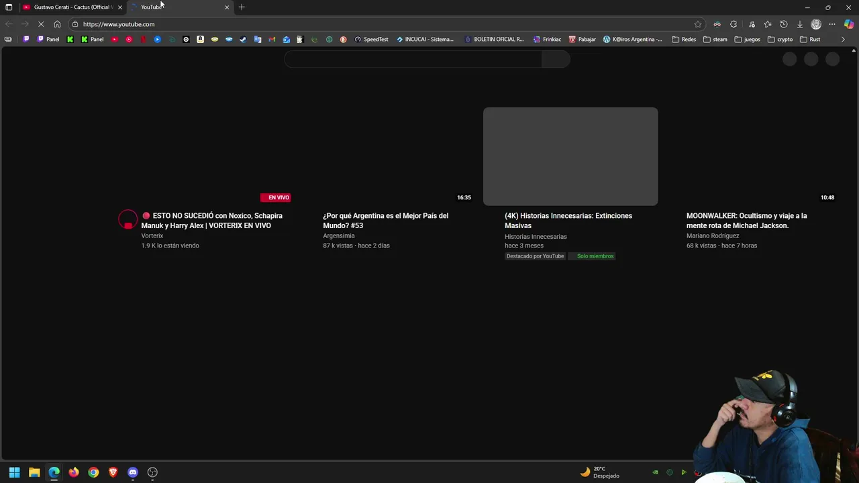Viewport: 859px width, 483px height.
Task: Open the Historias Innecesarias channel name
Action: (x=536, y=237)
